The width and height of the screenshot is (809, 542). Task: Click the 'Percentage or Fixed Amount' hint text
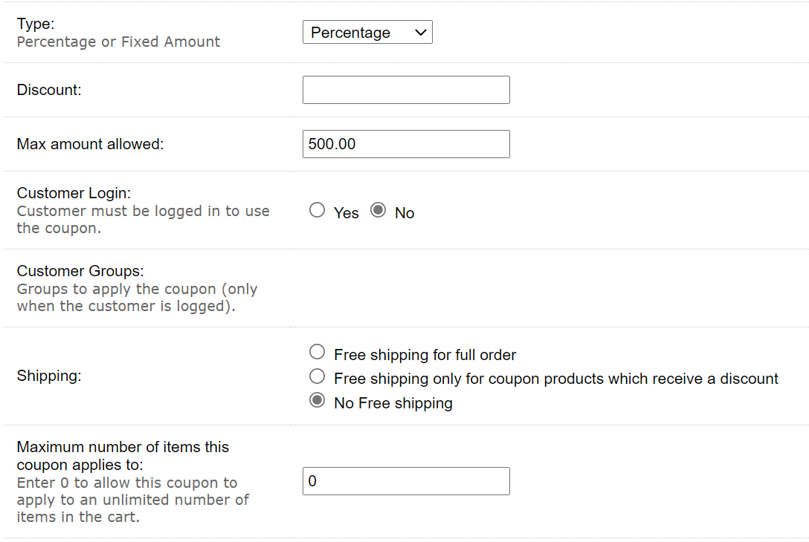click(119, 42)
